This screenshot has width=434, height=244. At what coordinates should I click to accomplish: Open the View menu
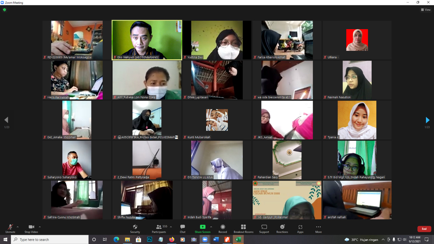tap(426, 10)
